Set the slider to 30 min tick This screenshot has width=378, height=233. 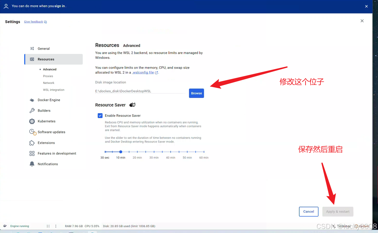click(x=154, y=152)
